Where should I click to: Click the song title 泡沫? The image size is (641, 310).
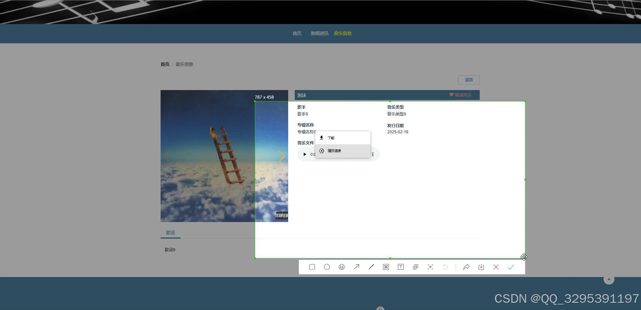[302, 95]
